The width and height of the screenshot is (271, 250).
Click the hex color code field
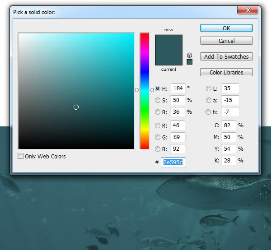click(x=173, y=162)
